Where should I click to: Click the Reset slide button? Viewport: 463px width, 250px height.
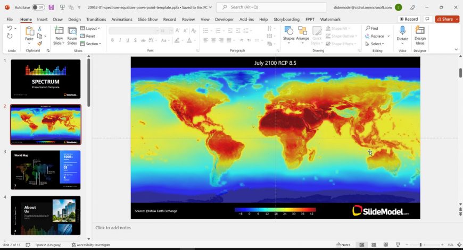(88, 36)
